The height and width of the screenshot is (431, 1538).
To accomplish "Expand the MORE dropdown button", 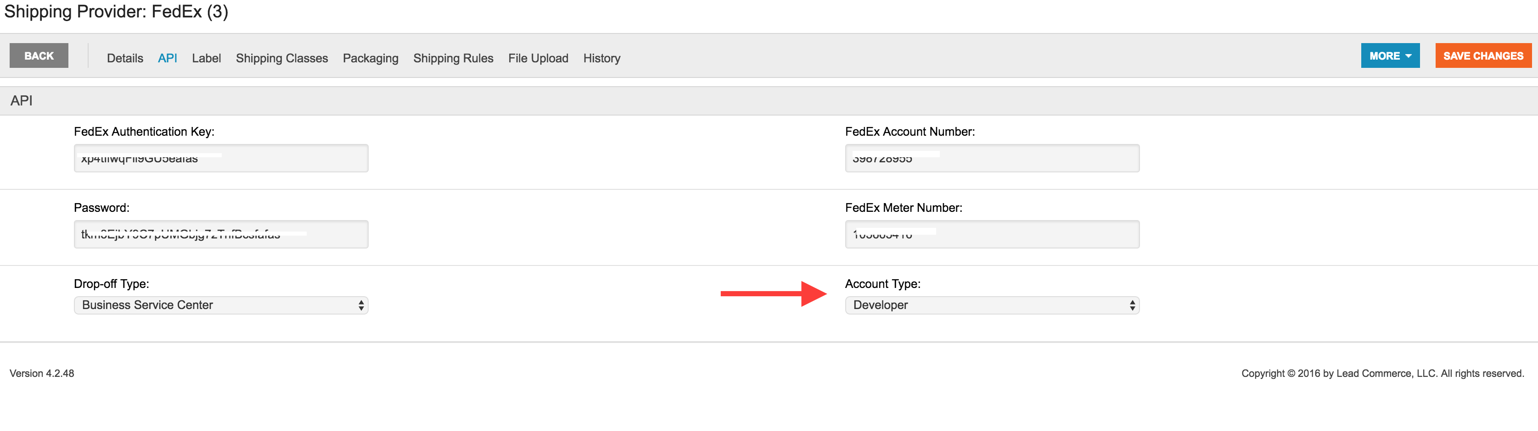I will [1390, 55].
